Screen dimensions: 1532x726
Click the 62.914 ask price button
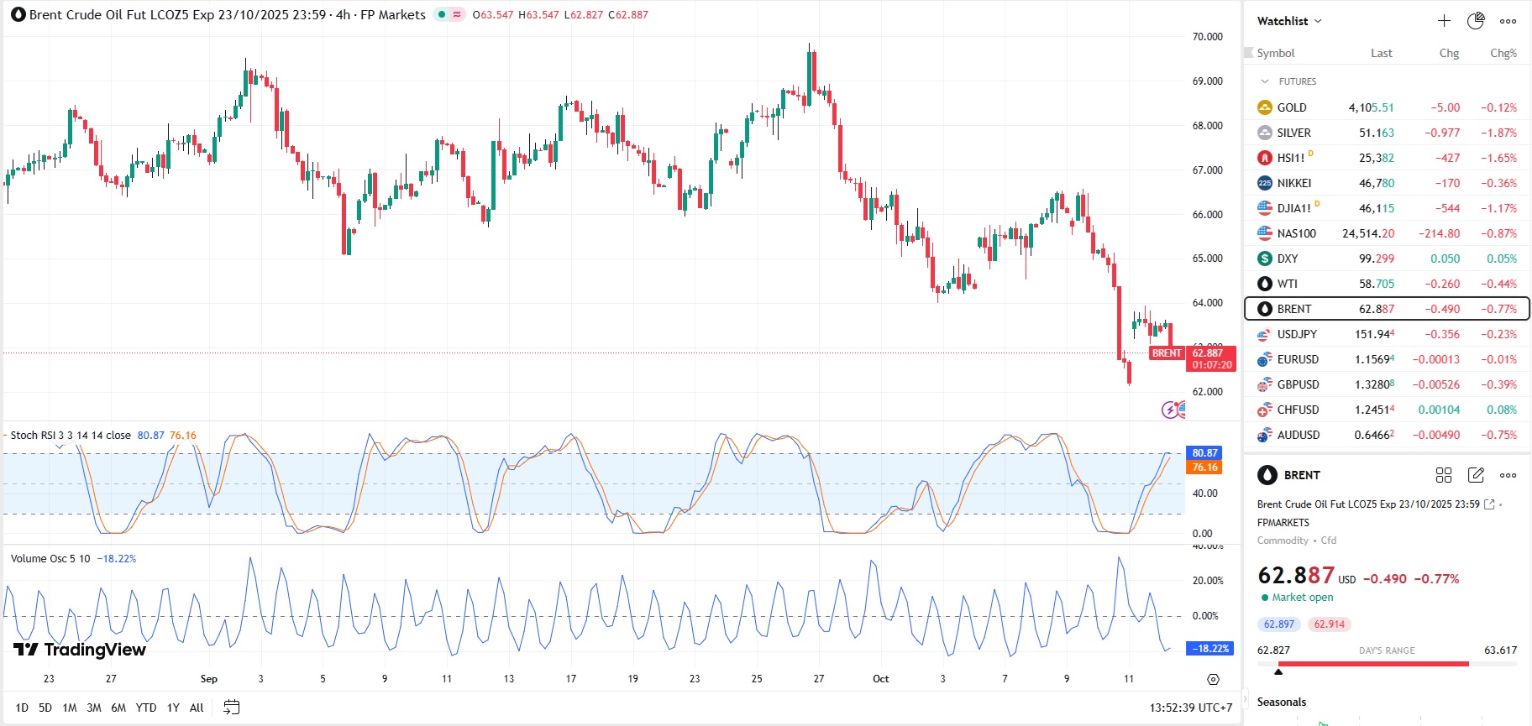(x=1329, y=624)
